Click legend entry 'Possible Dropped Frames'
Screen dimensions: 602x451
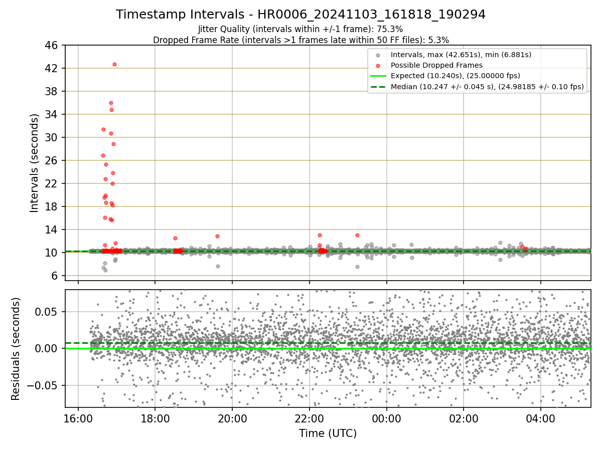point(436,65)
